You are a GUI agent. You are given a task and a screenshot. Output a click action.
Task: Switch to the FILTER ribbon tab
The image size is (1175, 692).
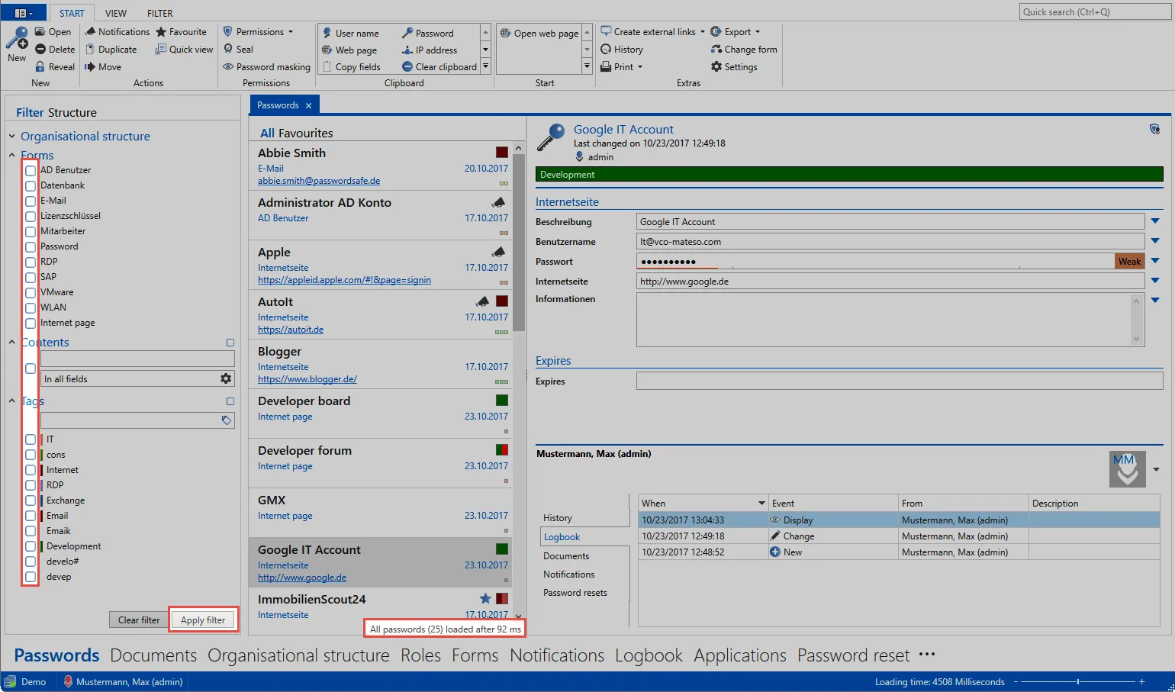(x=159, y=12)
